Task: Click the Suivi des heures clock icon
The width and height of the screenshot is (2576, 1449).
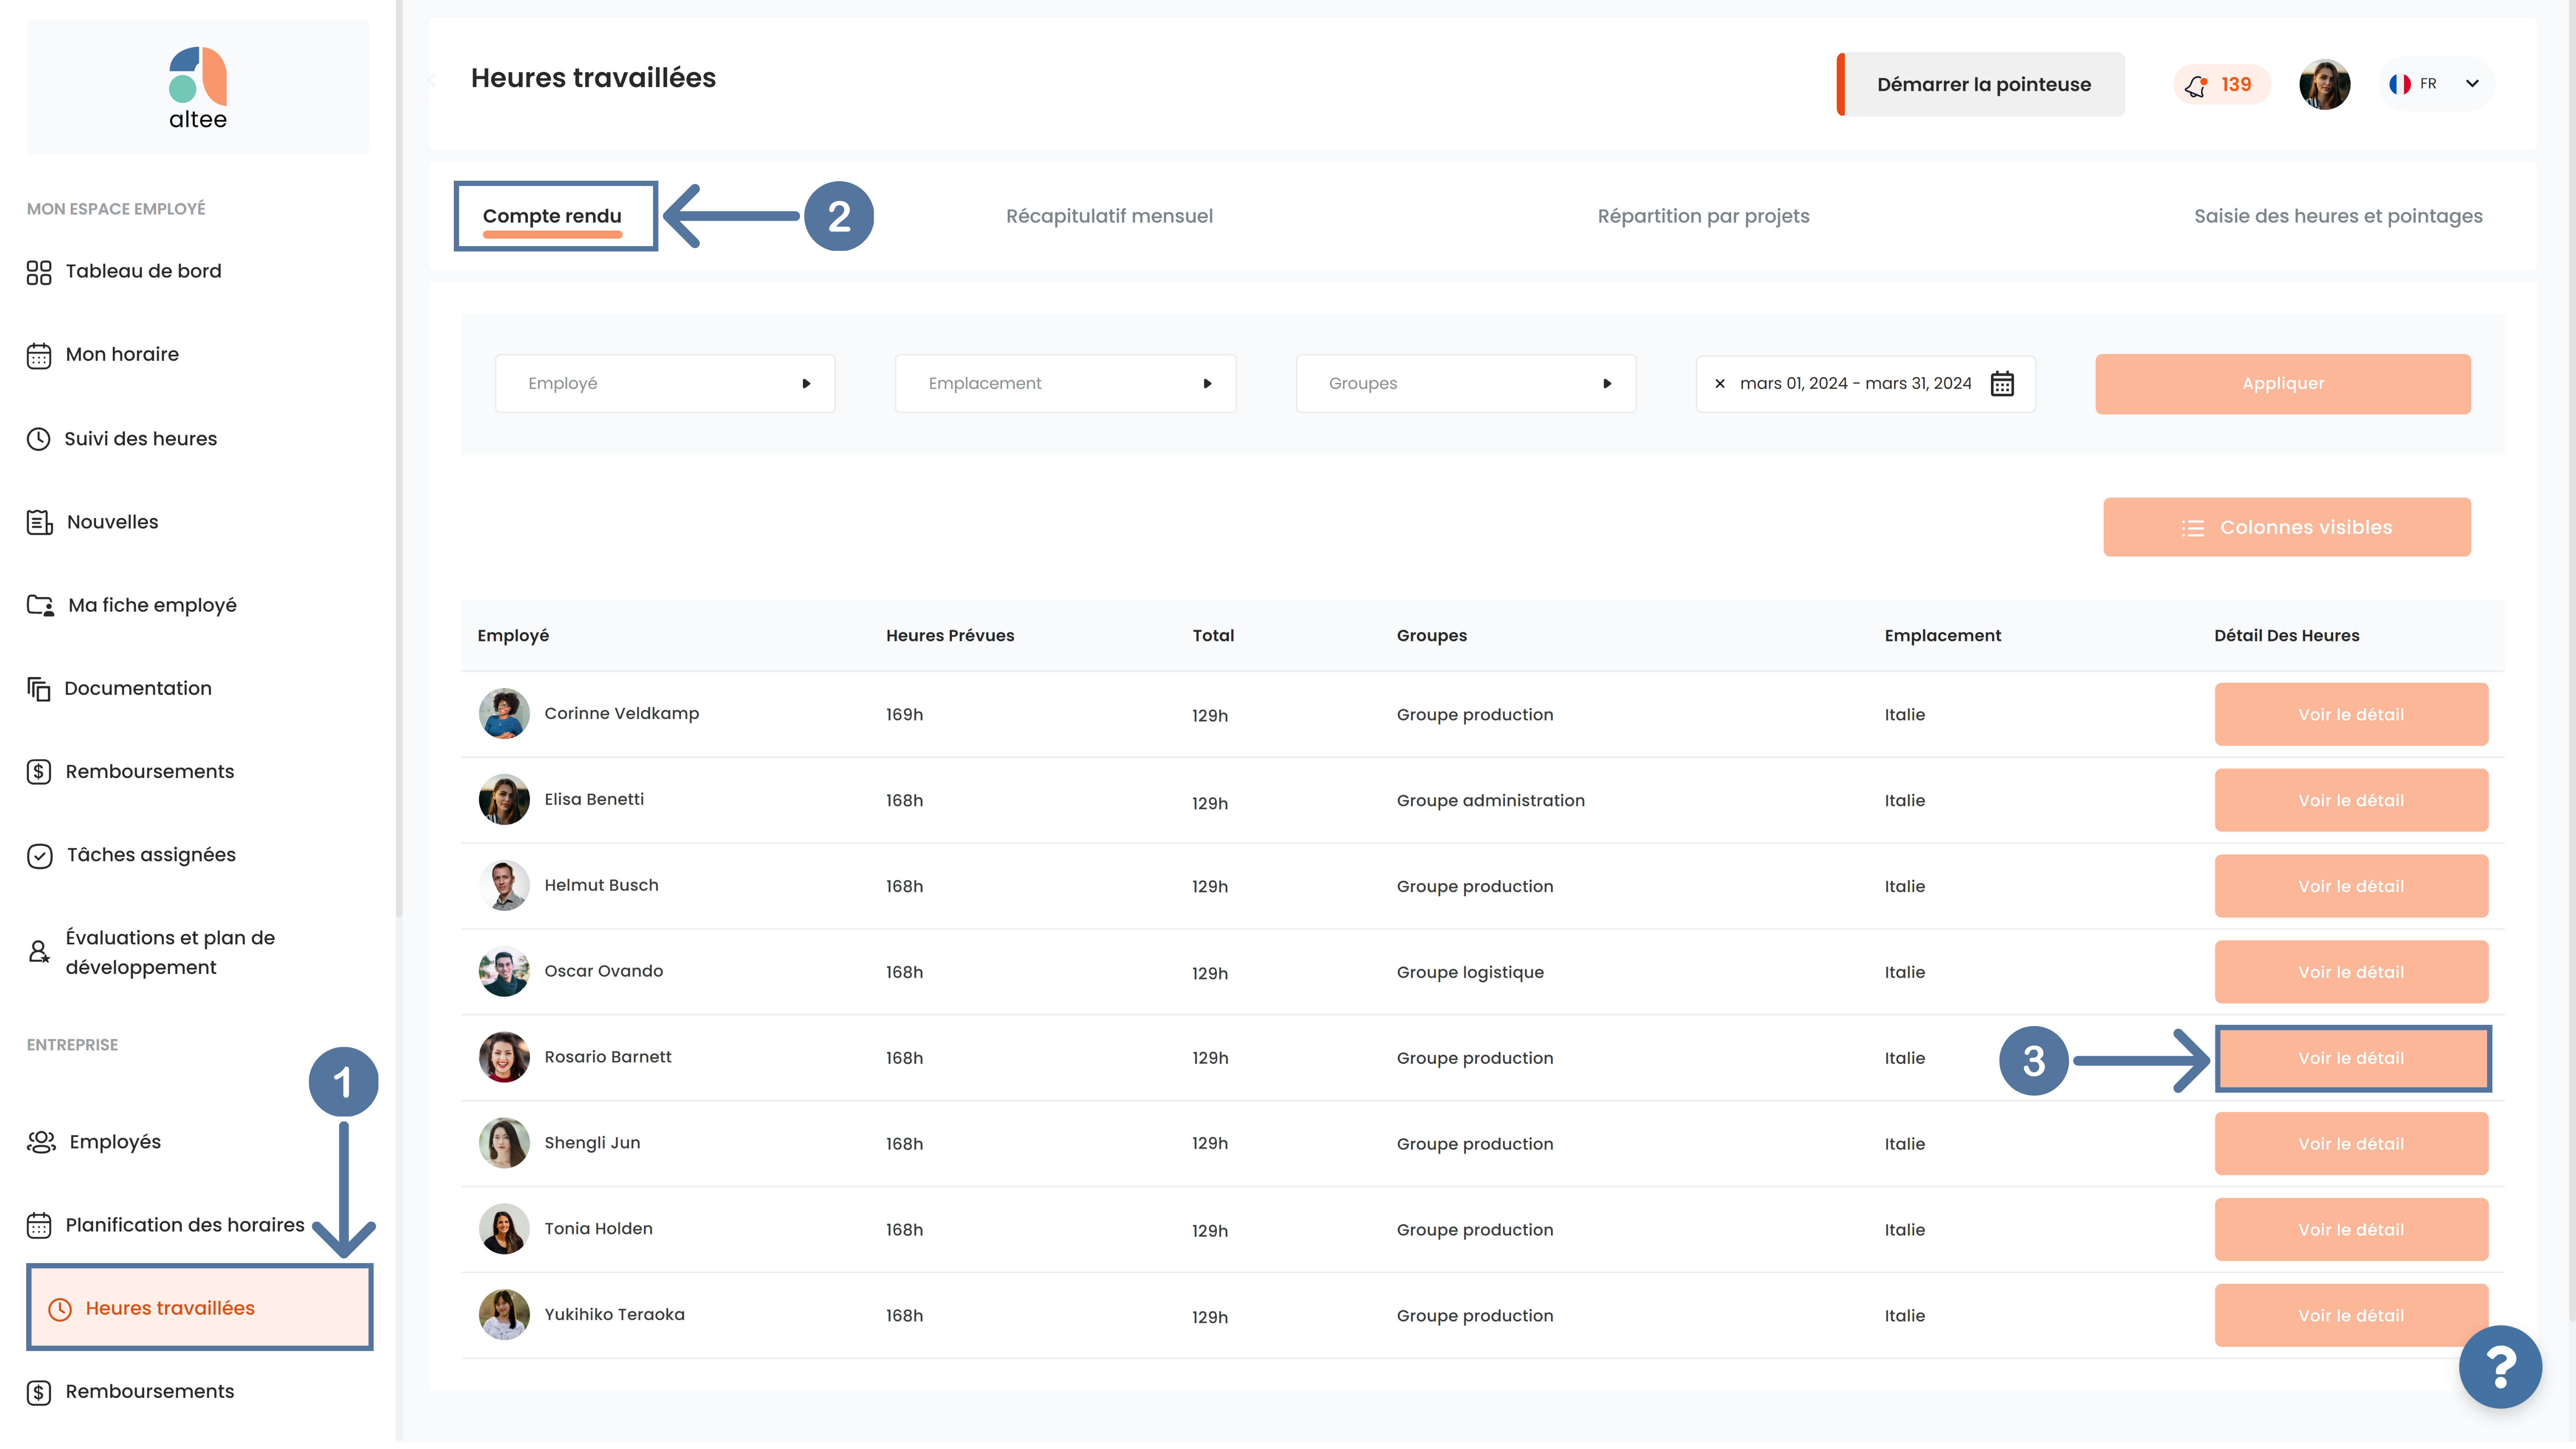Action: 39,439
